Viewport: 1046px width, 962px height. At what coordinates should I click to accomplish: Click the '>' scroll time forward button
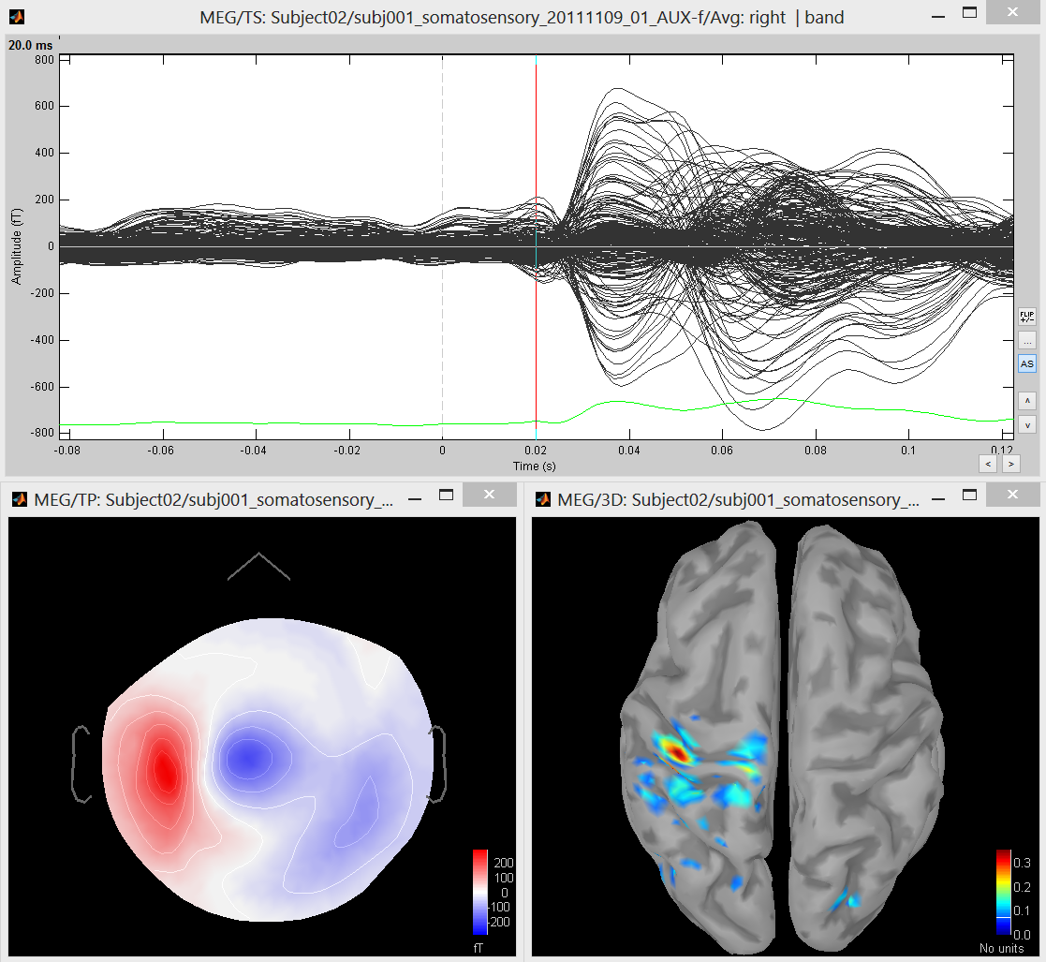[1010, 463]
